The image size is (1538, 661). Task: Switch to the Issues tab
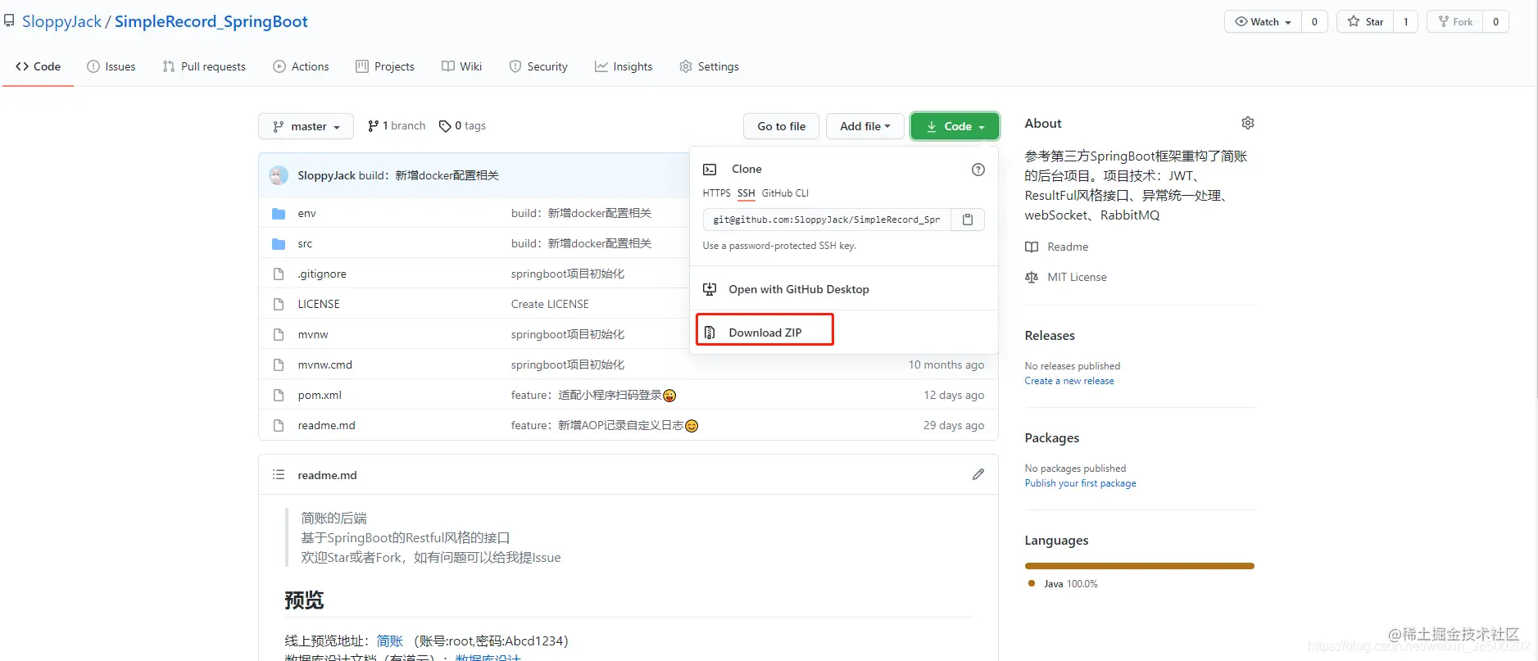coord(111,66)
